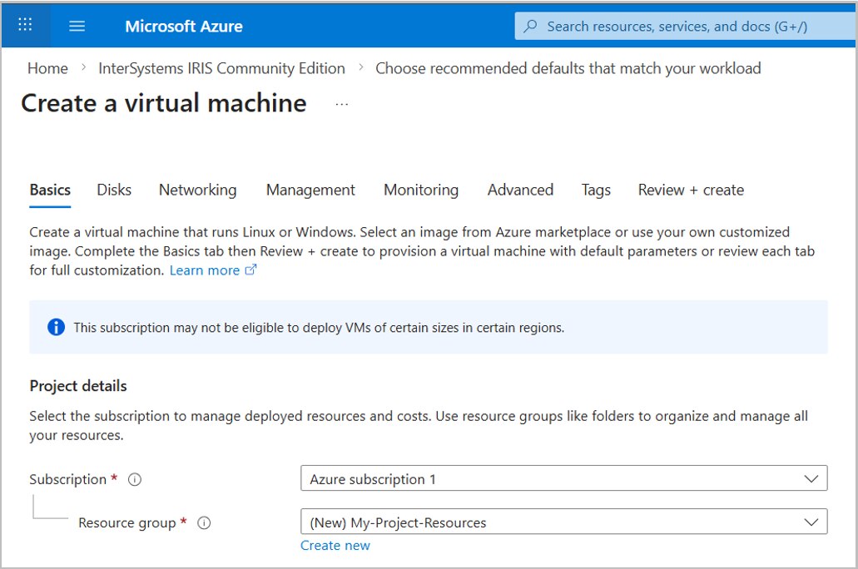Select the Monitoring tab
Image resolution: width=858 pixels, height=569 pixels.
420,190
